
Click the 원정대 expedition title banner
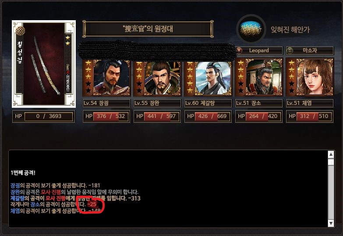pos(148,29)
